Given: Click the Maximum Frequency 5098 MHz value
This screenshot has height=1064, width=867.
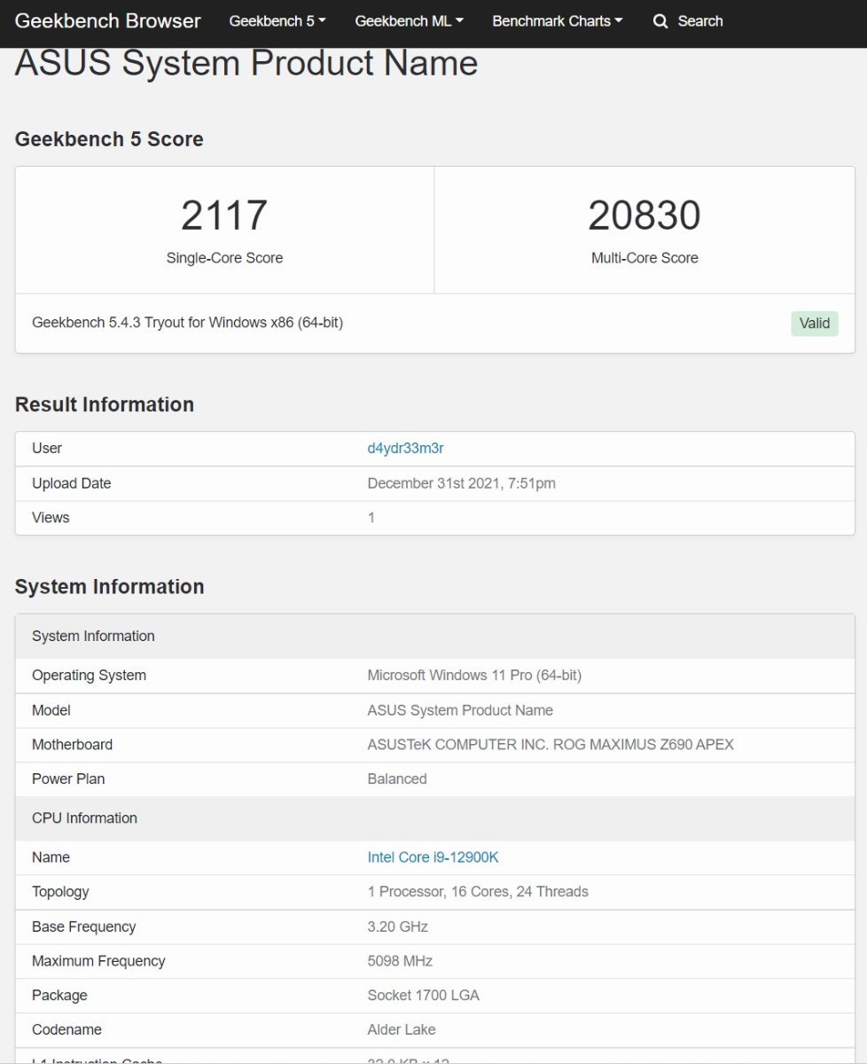Looking at the screenshot, I should click(x=400, y=961).
